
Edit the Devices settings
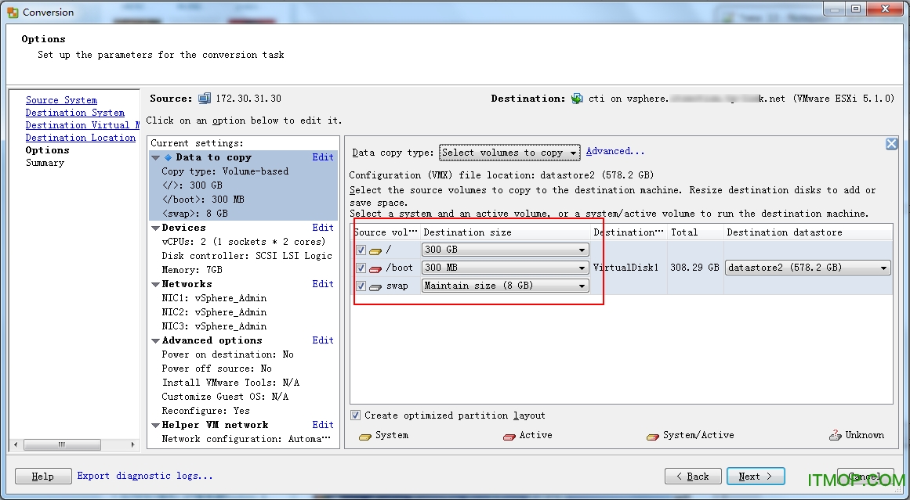323,228
